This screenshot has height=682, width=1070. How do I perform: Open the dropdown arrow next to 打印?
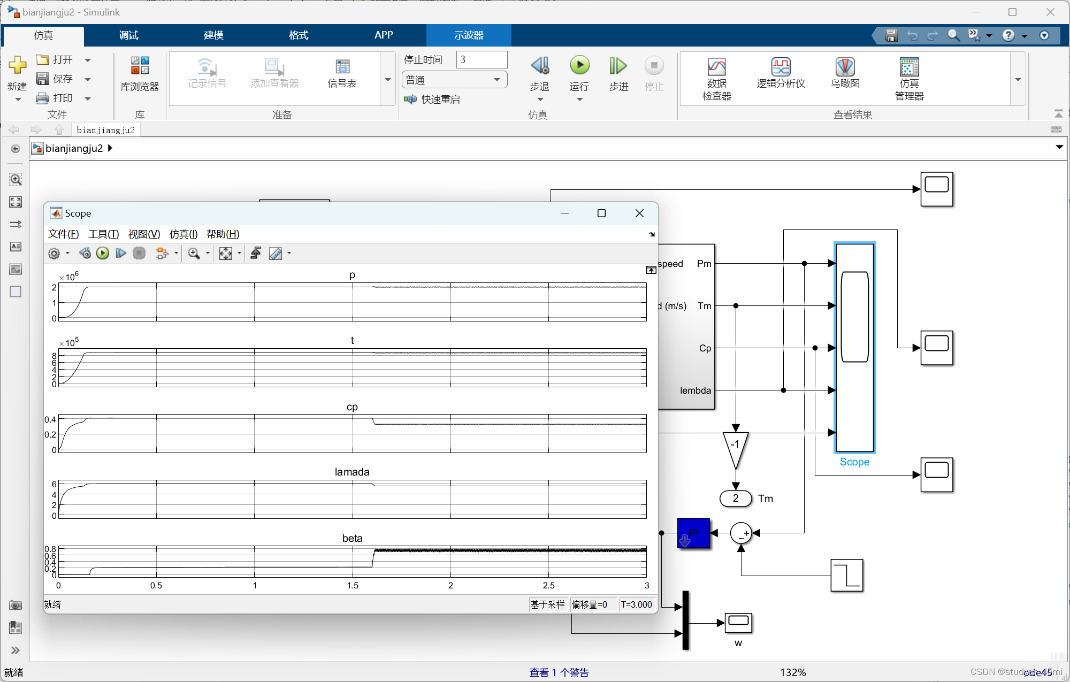point(88,98)
